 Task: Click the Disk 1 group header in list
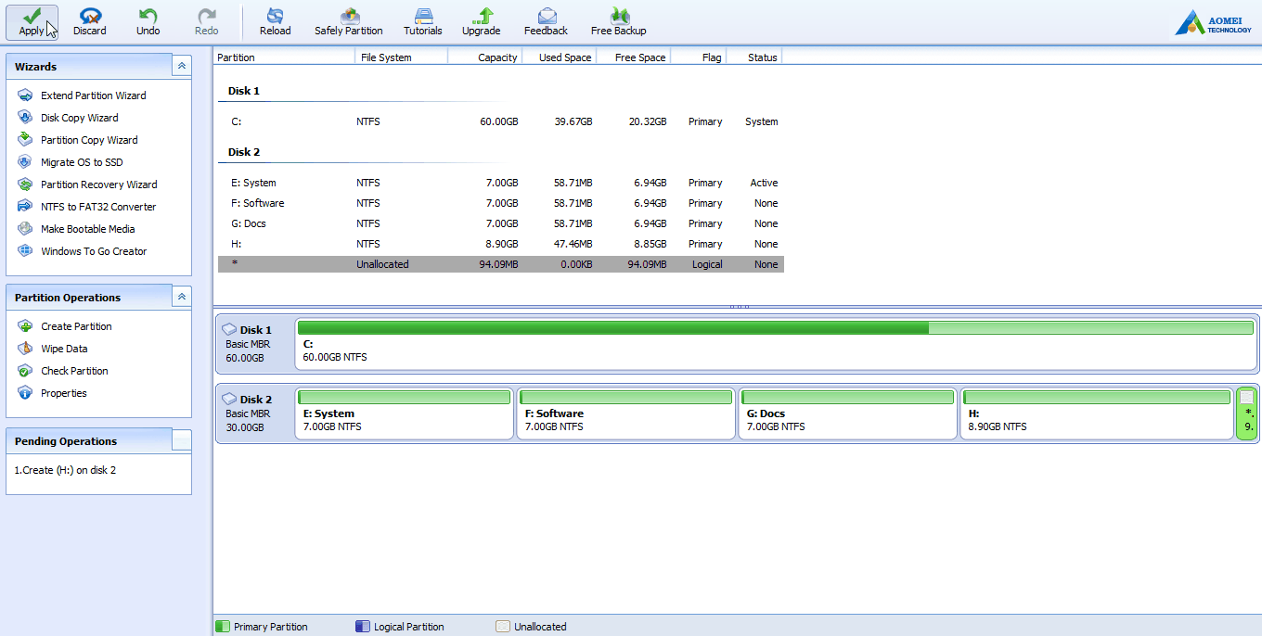pos(244,91)
